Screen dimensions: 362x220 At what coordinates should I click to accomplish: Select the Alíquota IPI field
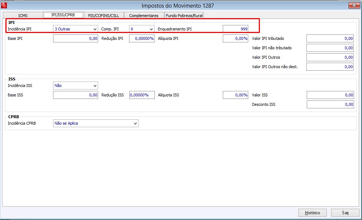[236, 38]
